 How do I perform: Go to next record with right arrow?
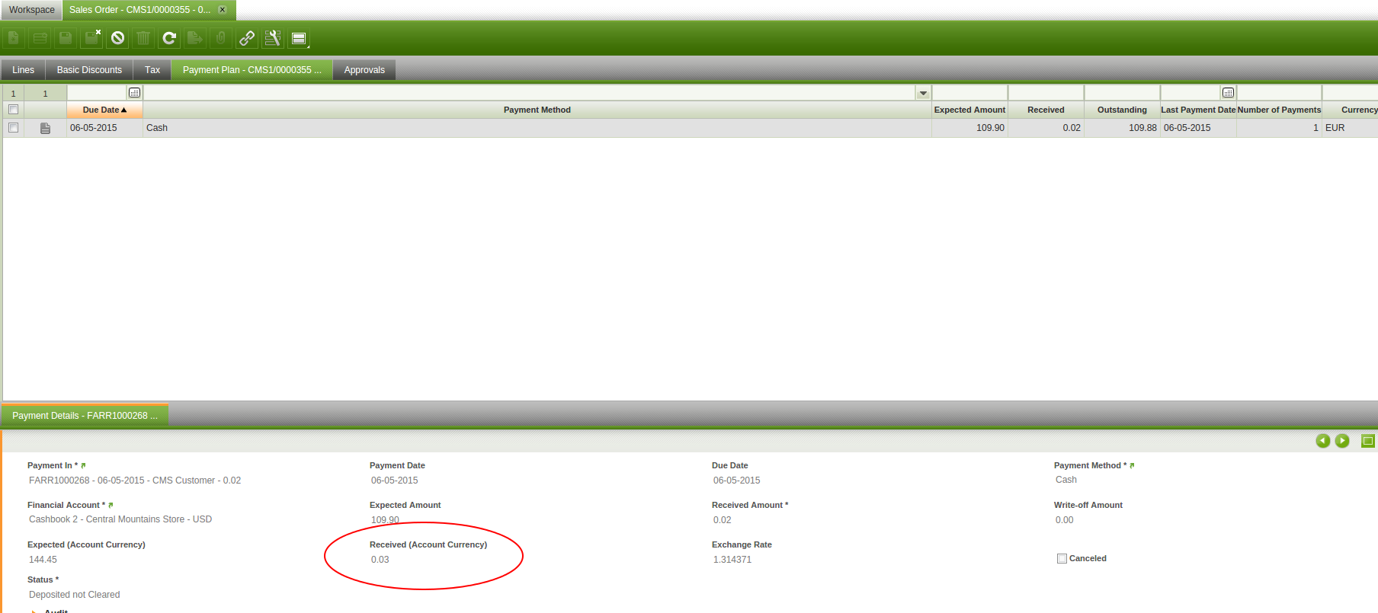[1342, 441]
